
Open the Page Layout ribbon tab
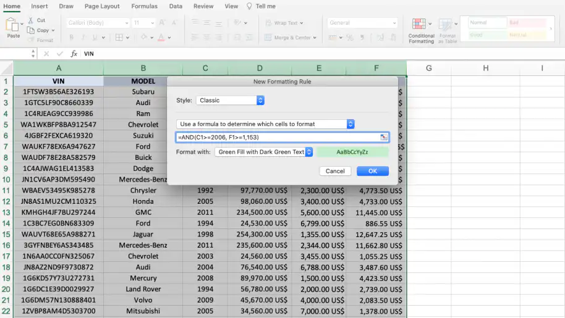[x=102, y=6]
